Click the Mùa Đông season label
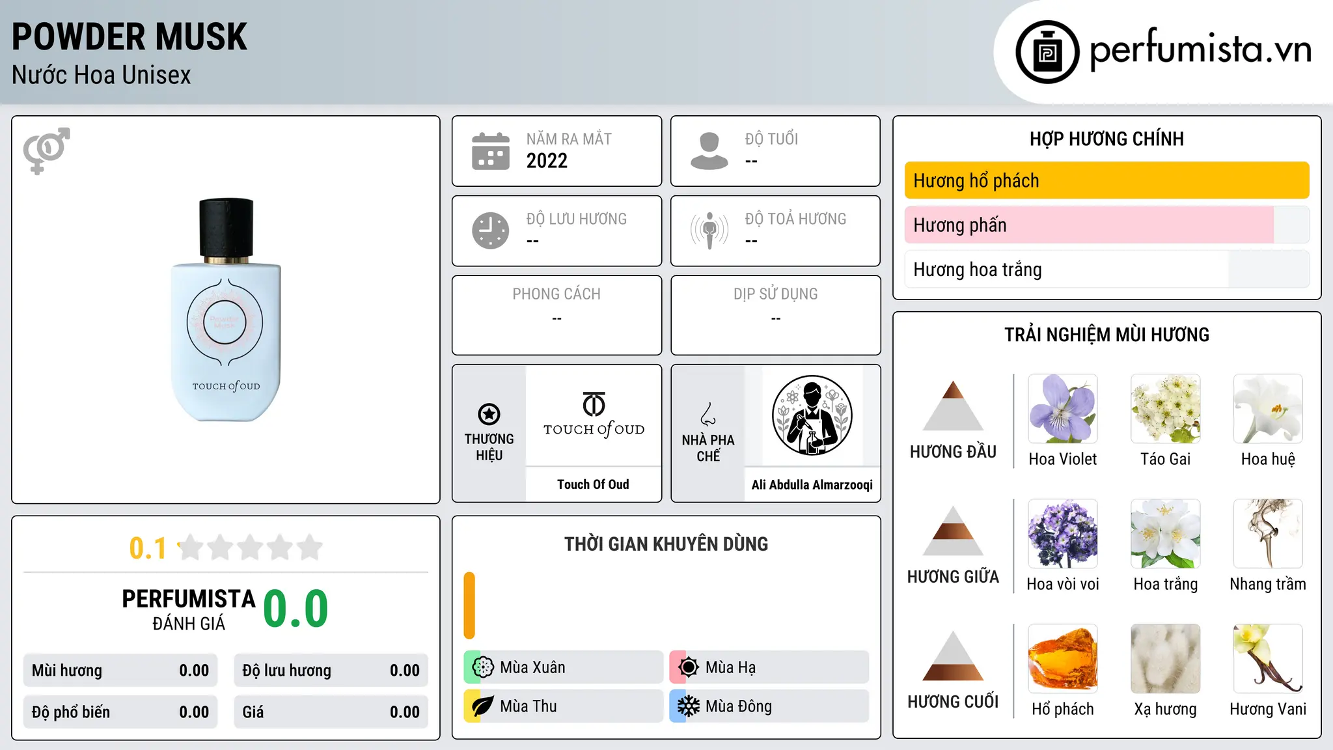 pyautogui.click(x=739, y=706)
